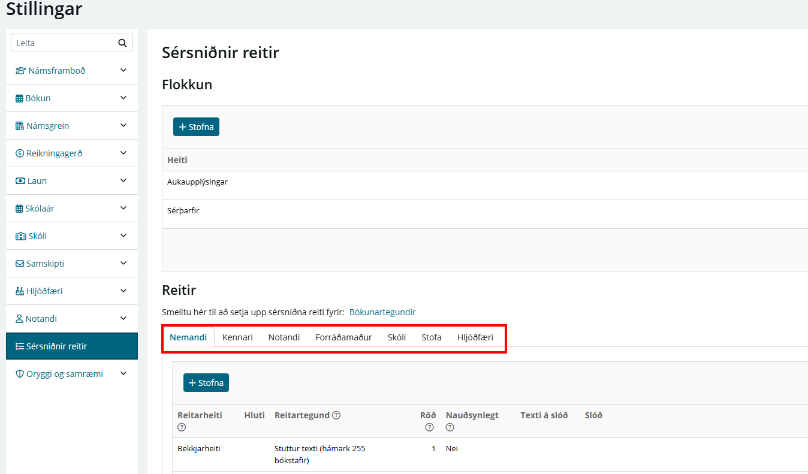Open the Skóli tab in Reitir
Viewport: 808px width, 474px height.
click(397, 337)
